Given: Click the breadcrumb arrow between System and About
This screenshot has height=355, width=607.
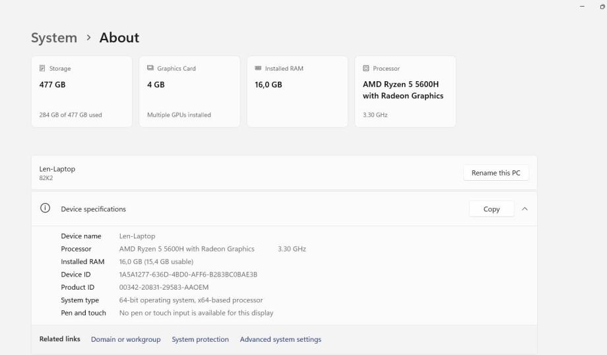Looking at the screenshot, I should [x=88, y=38].
